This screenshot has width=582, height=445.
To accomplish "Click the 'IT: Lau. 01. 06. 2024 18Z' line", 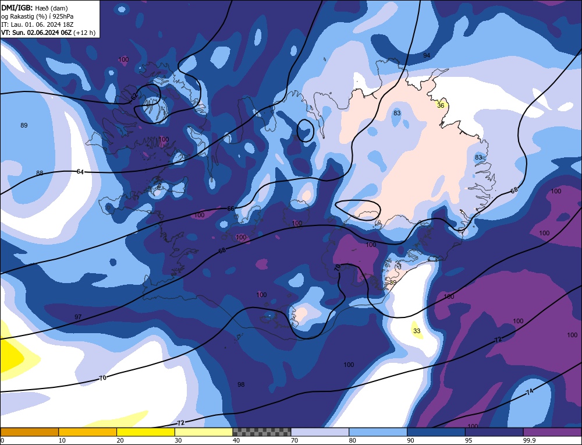I will click(37, 24).
